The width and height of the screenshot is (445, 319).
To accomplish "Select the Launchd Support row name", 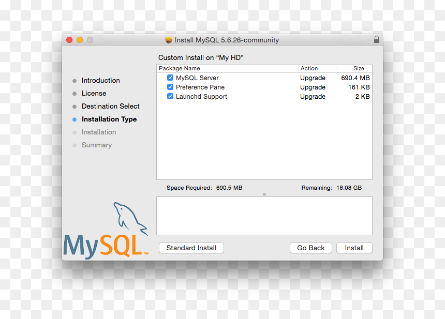I will click(201, 96).
